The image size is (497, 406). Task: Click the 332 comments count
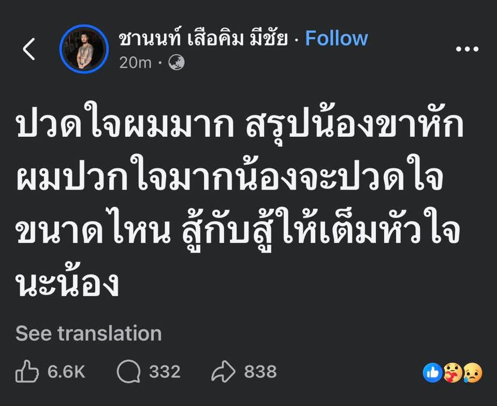[165, 371]
